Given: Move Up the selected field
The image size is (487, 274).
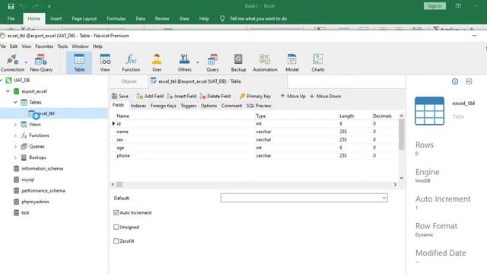Looking at the screenshot, I should point(293,96).
